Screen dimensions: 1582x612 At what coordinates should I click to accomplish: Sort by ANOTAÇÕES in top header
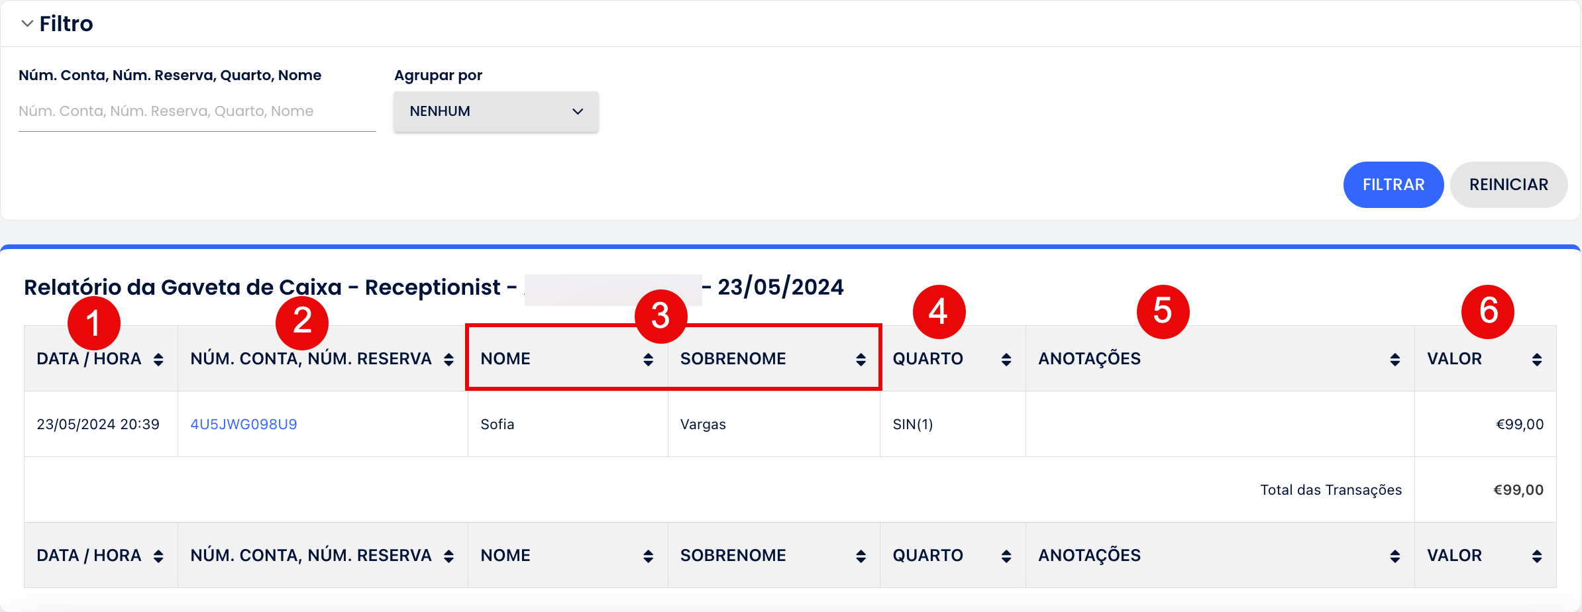pyautogui.click(x=1220, y=358)
